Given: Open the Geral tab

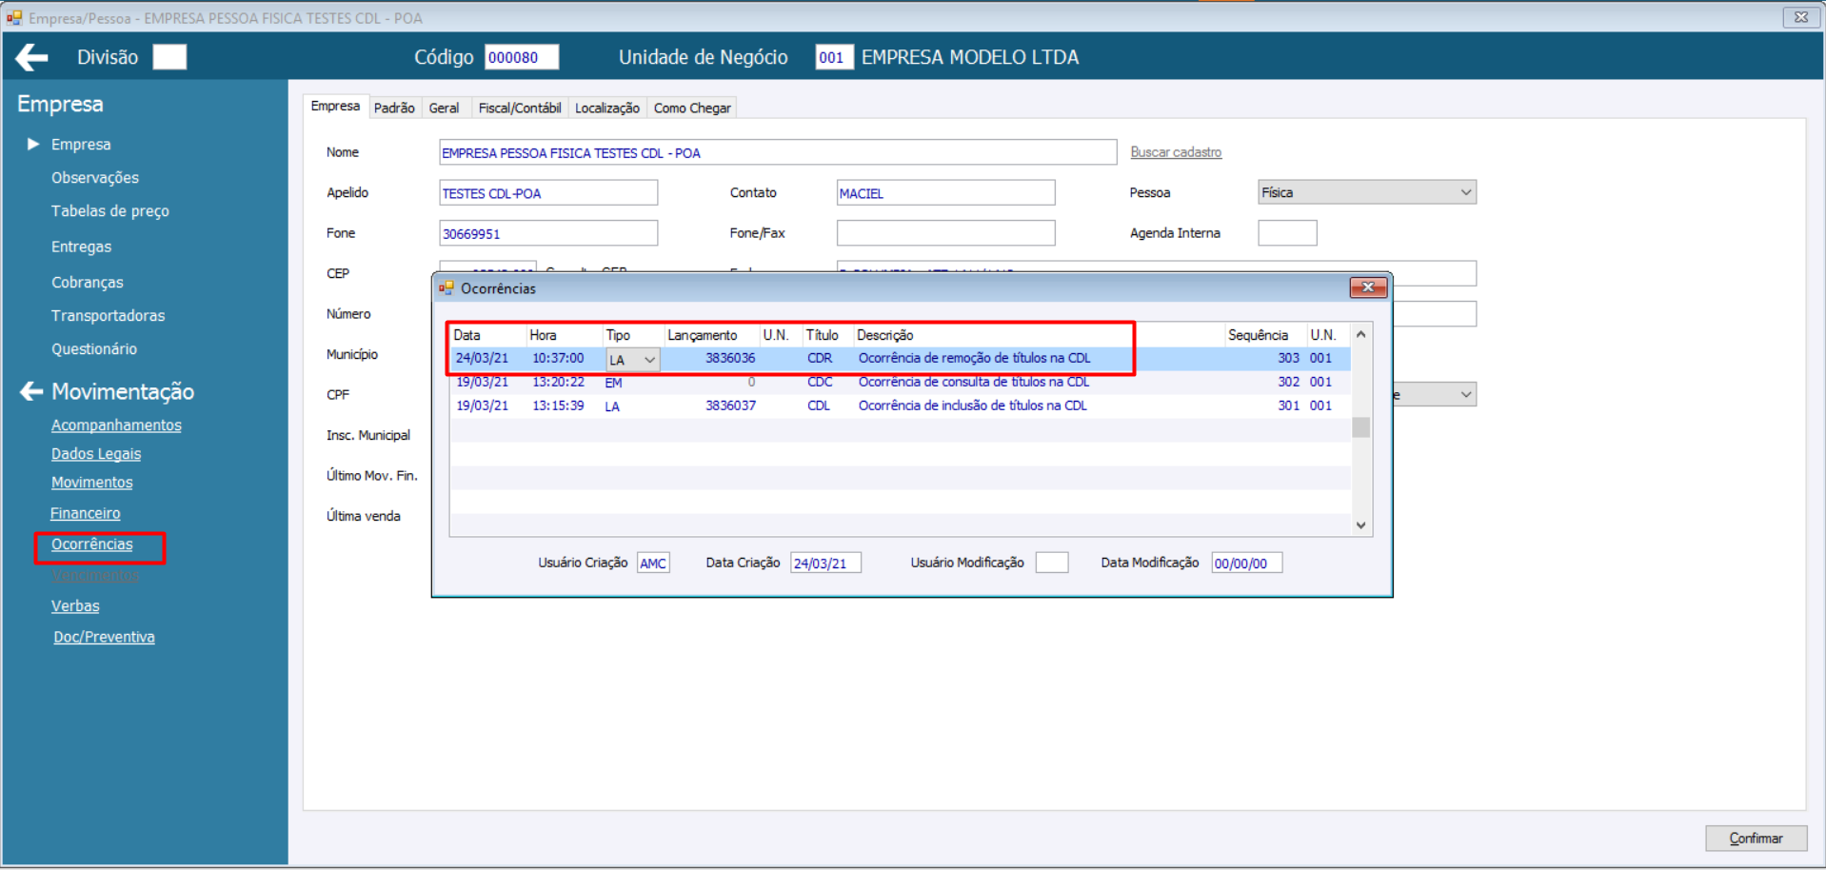Looking at the screenshot, I should 444,108.
